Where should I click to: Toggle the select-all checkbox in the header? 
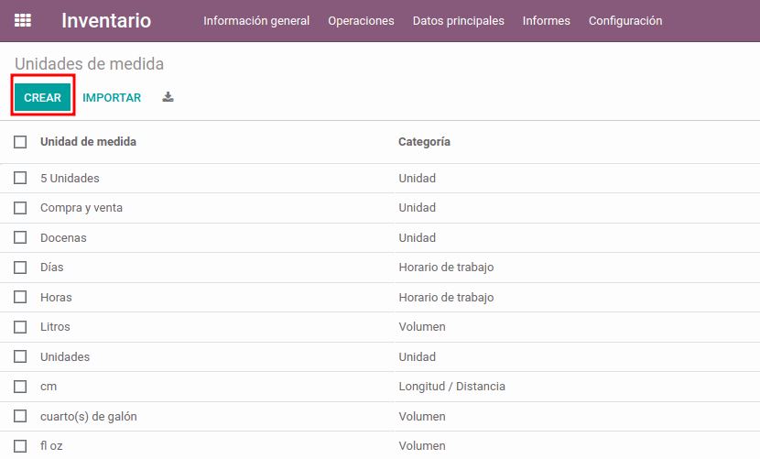tap(20, 142)
